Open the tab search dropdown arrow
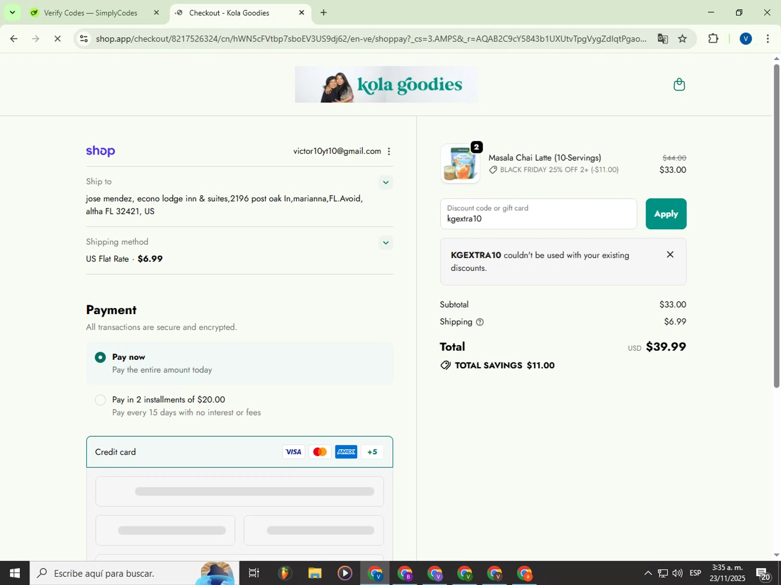 [x=12, y=12]
